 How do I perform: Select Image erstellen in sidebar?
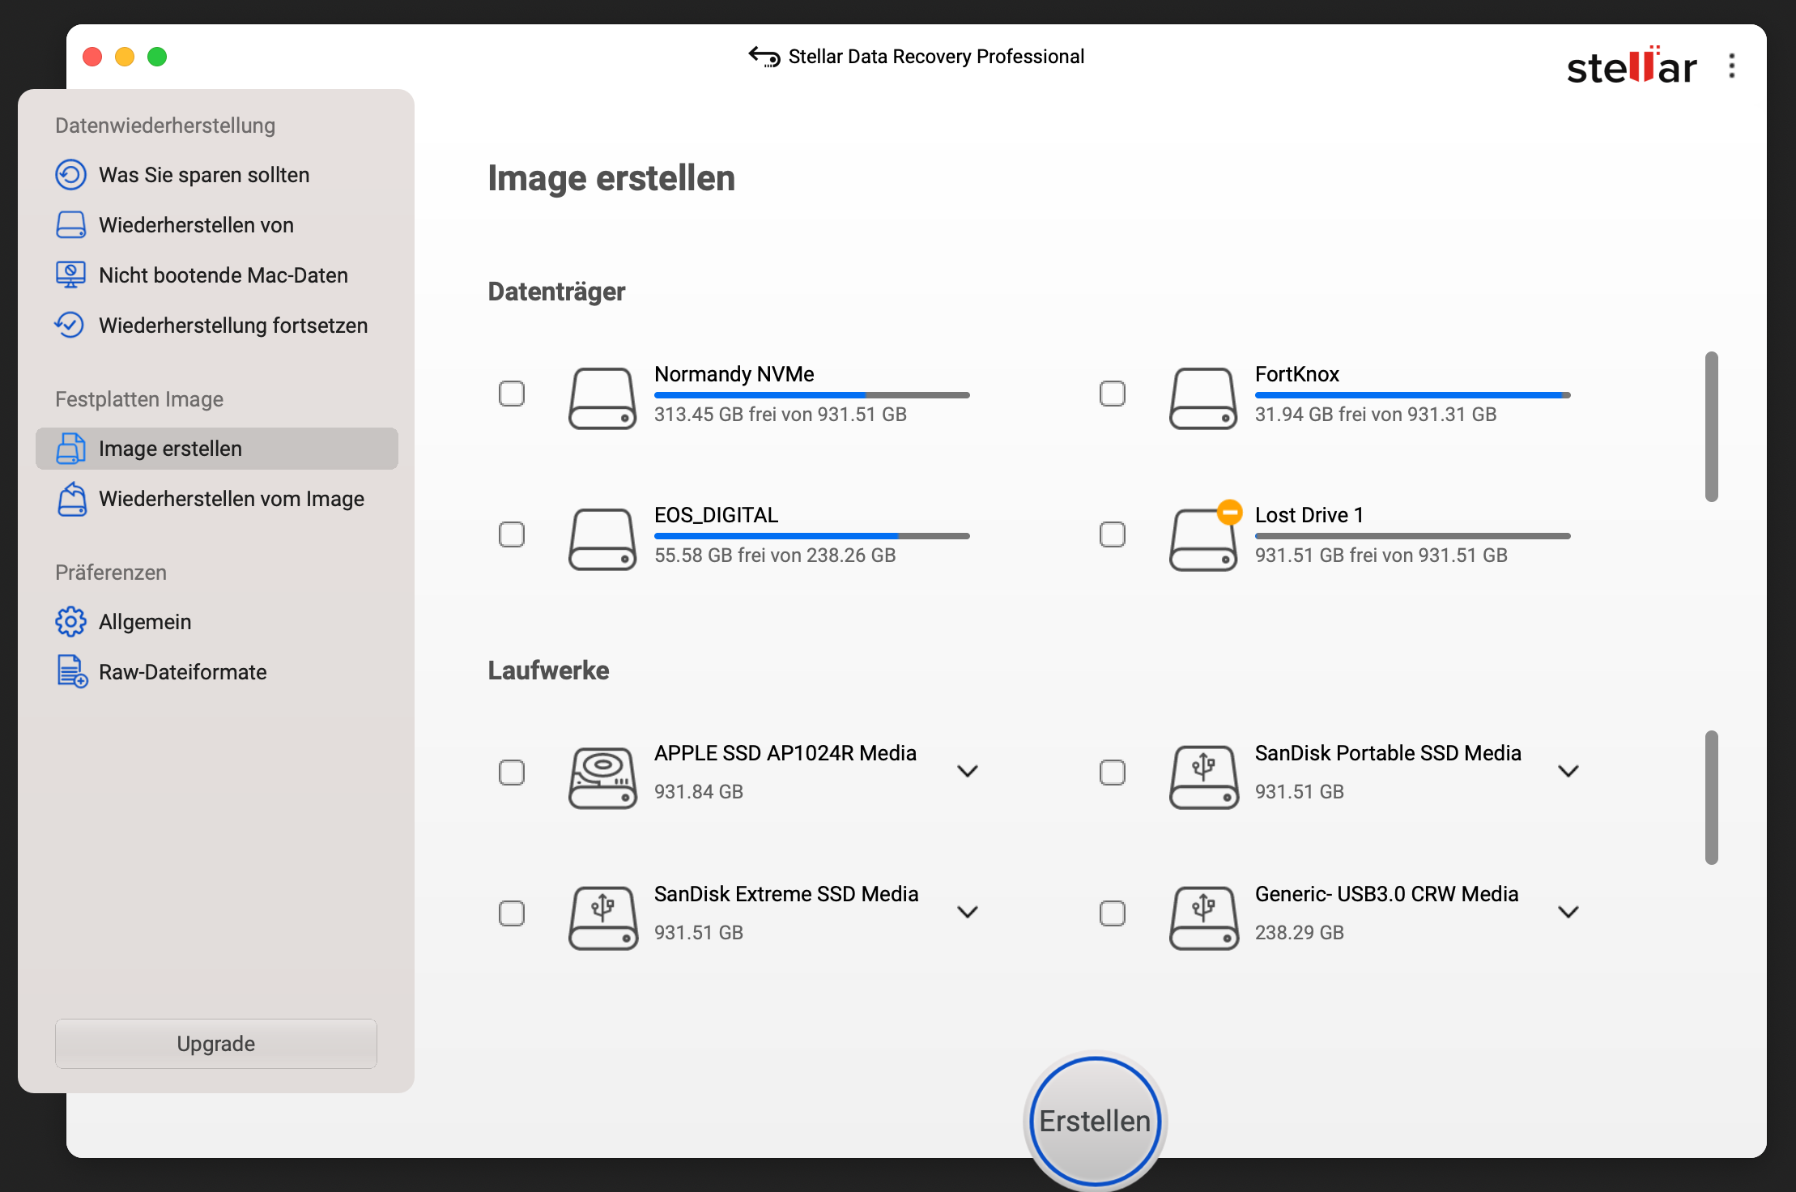[x=217, y=449]
